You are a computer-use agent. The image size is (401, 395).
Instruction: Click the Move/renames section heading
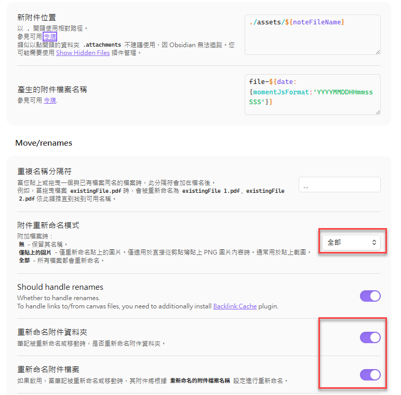click(x=44, y=143)
